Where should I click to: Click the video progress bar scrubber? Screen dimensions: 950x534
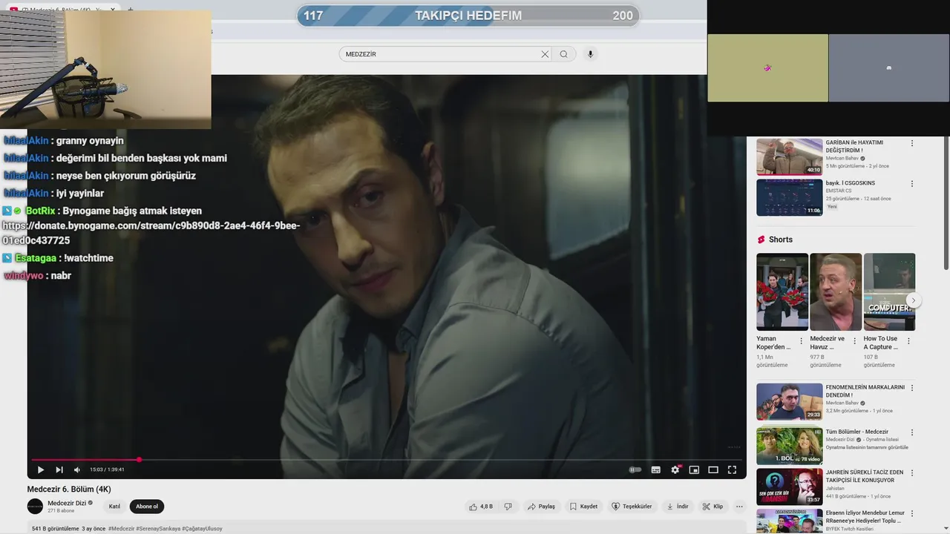(x=139, y=460)
